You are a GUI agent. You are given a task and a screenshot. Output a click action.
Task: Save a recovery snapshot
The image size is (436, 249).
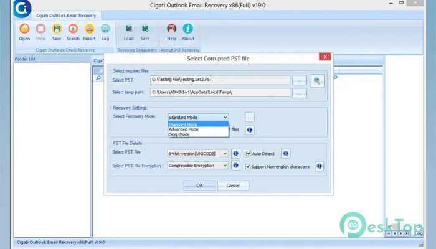(x=145, y=32)
